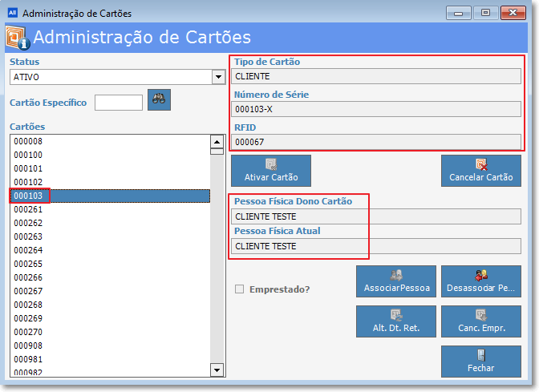Screen dimensions: 539x392
Task: Click the Canc. Empr. button
Action: [481, 321]
